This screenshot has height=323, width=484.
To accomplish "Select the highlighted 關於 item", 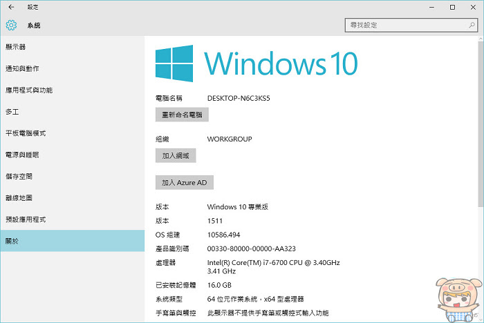I will pos(73,241).
